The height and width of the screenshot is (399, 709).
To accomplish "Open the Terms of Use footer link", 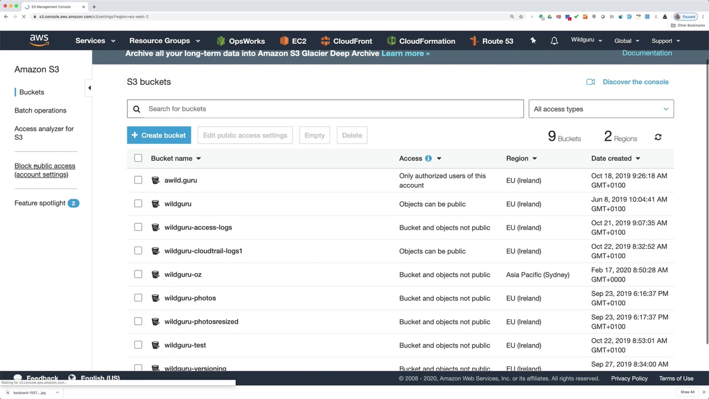I will [x=676, y=378].
